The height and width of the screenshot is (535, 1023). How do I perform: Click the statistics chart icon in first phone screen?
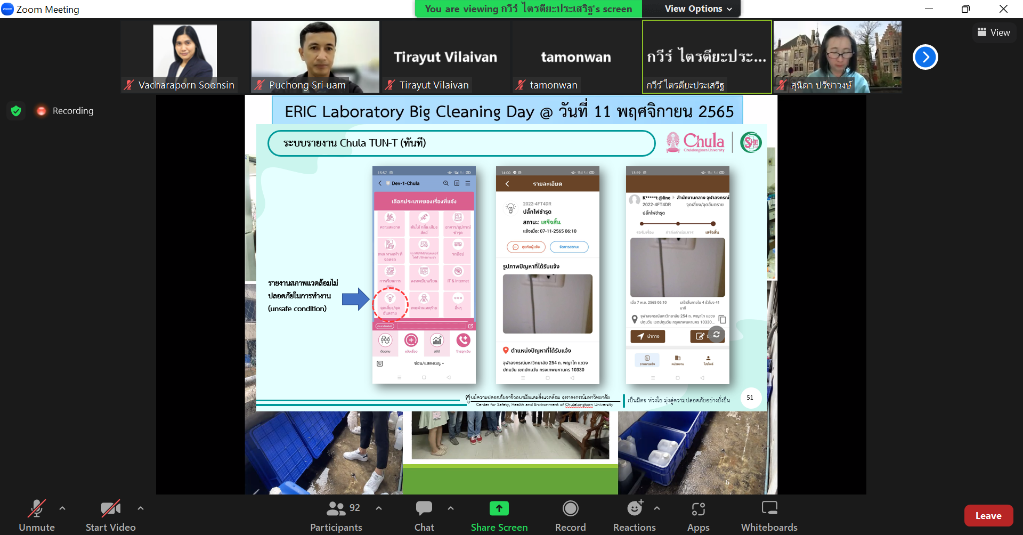[437, 340]
